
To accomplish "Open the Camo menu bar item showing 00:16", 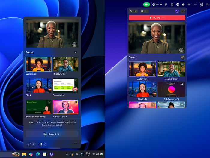I will 157,5.
